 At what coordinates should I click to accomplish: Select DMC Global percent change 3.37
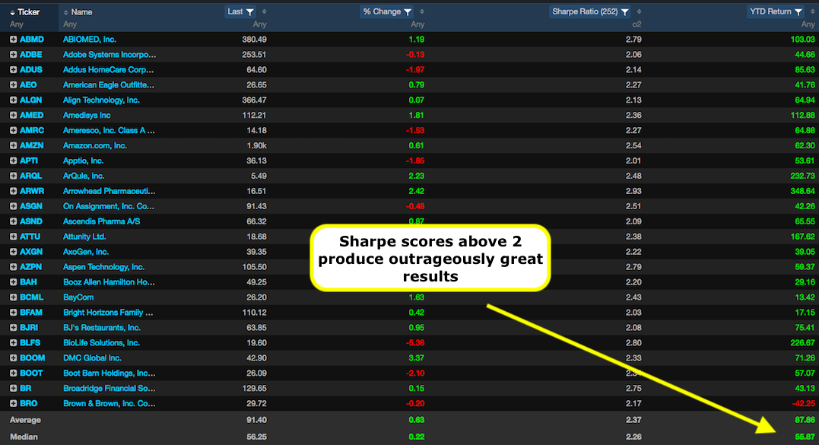click(416, 358)
